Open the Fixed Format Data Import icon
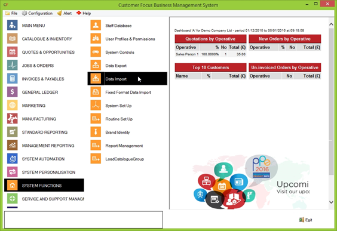The width and height of the screenshot is (337, 231). 96,92
